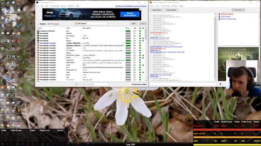Click green status dot in Company of Heroes row

click(x=140, y=31)
